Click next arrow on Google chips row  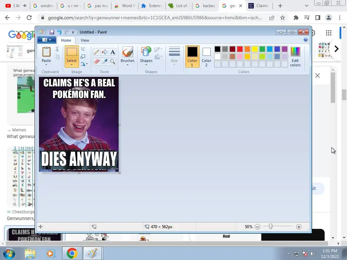tap(336, 49)
